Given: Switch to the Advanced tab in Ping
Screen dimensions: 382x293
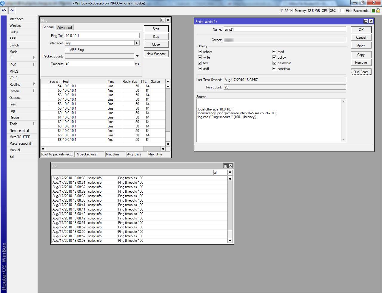Looking at the screenshot, I should tap(64, 28).
